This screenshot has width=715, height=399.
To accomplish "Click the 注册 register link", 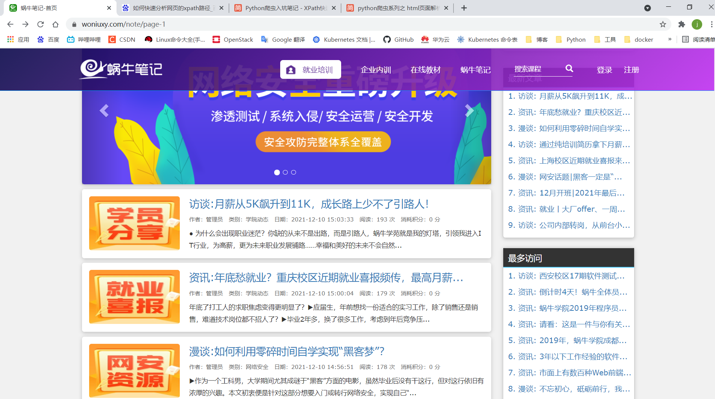I will [631, 70].
